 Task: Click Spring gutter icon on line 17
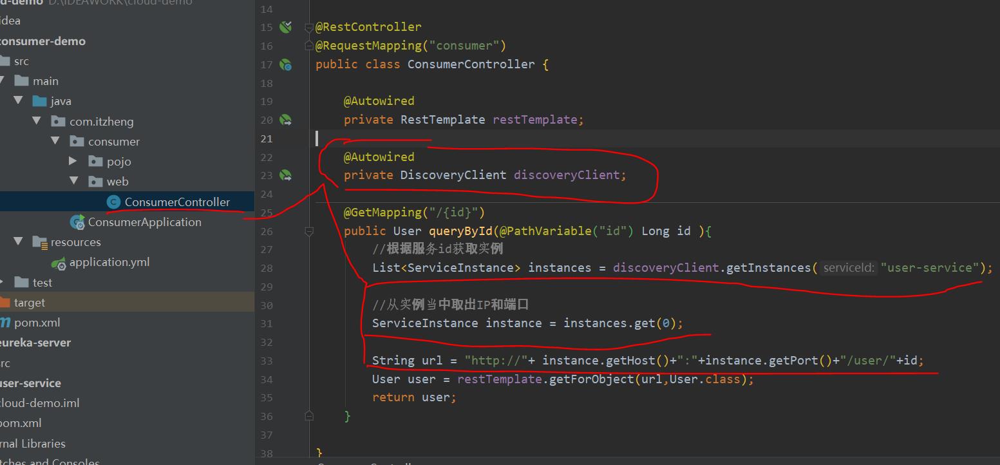pyautogui.click(x=286, y=64)
